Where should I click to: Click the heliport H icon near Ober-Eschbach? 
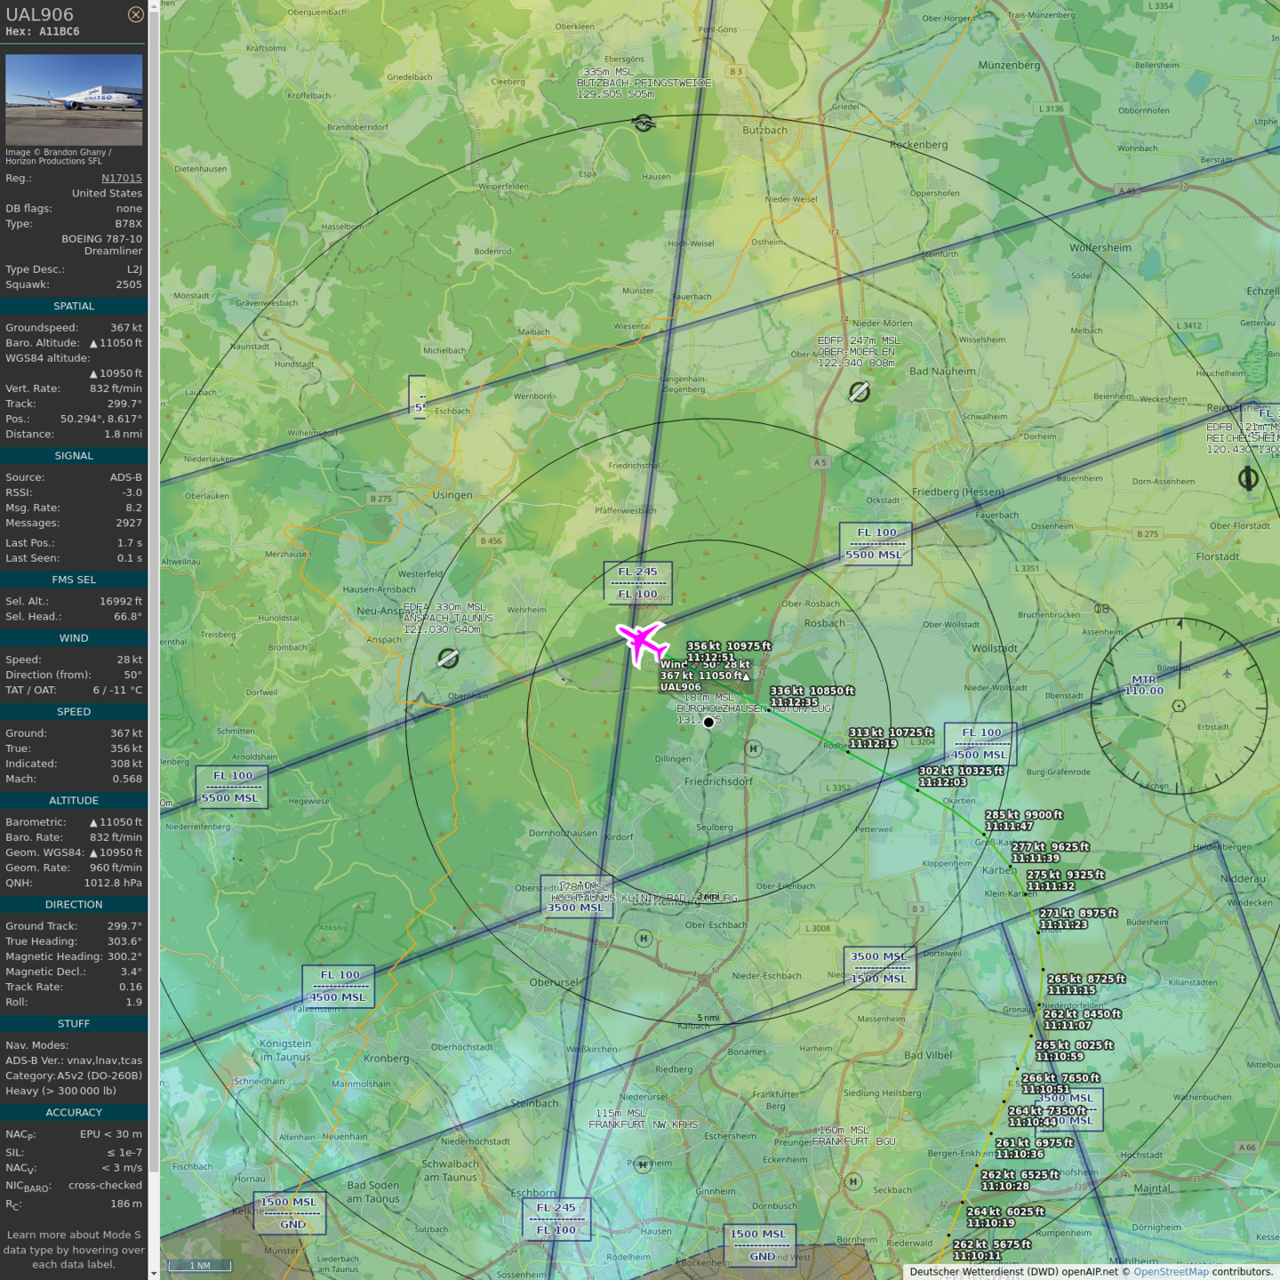644,938
